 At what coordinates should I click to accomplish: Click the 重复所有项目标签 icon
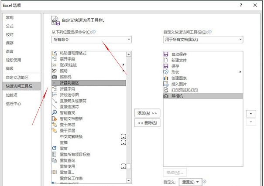click(54, 154)
